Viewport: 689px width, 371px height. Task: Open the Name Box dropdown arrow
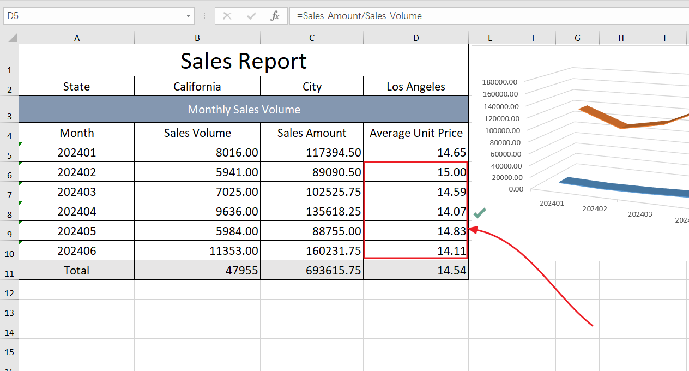pos(188,16)
